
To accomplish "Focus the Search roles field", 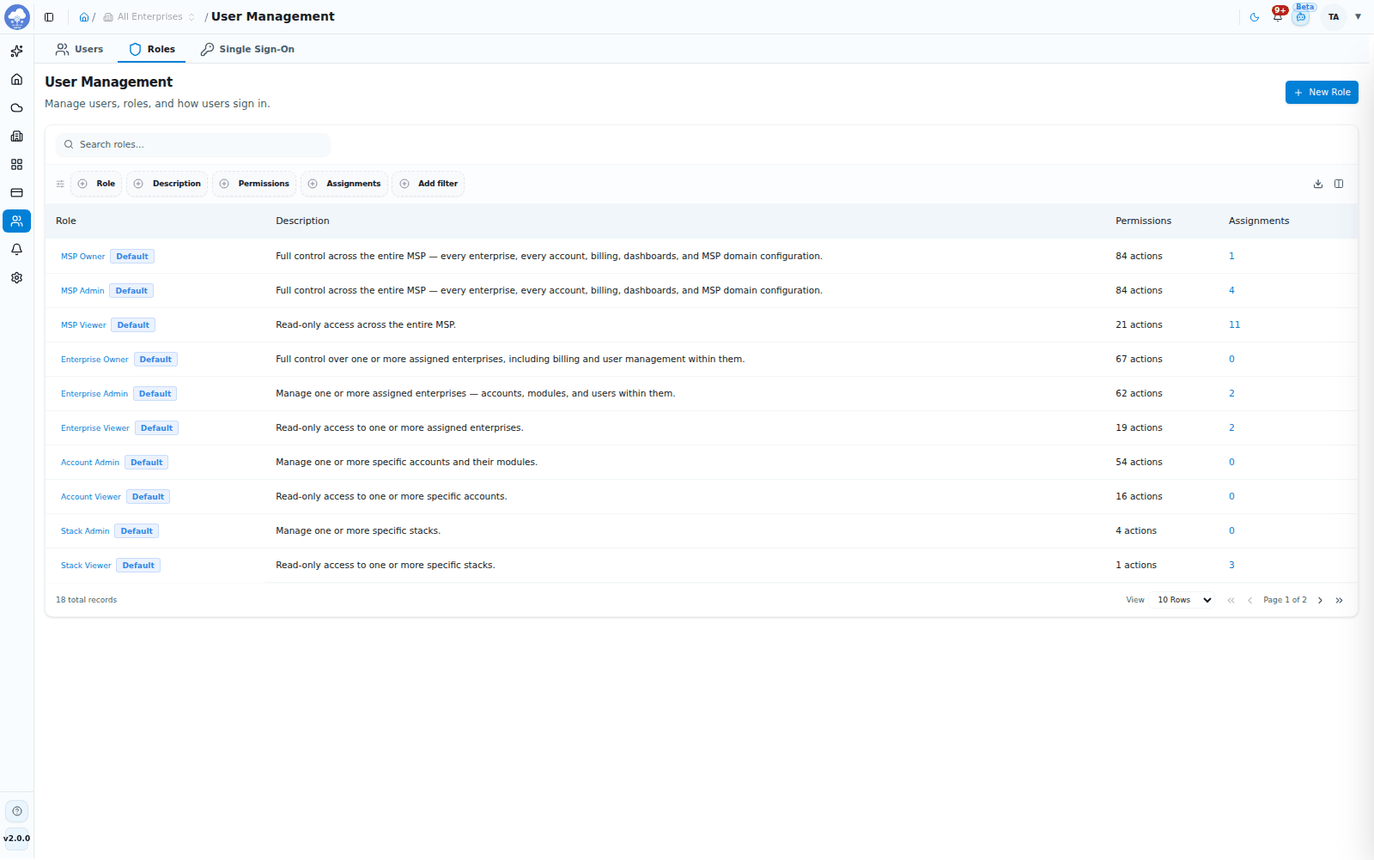I will 193,144.
